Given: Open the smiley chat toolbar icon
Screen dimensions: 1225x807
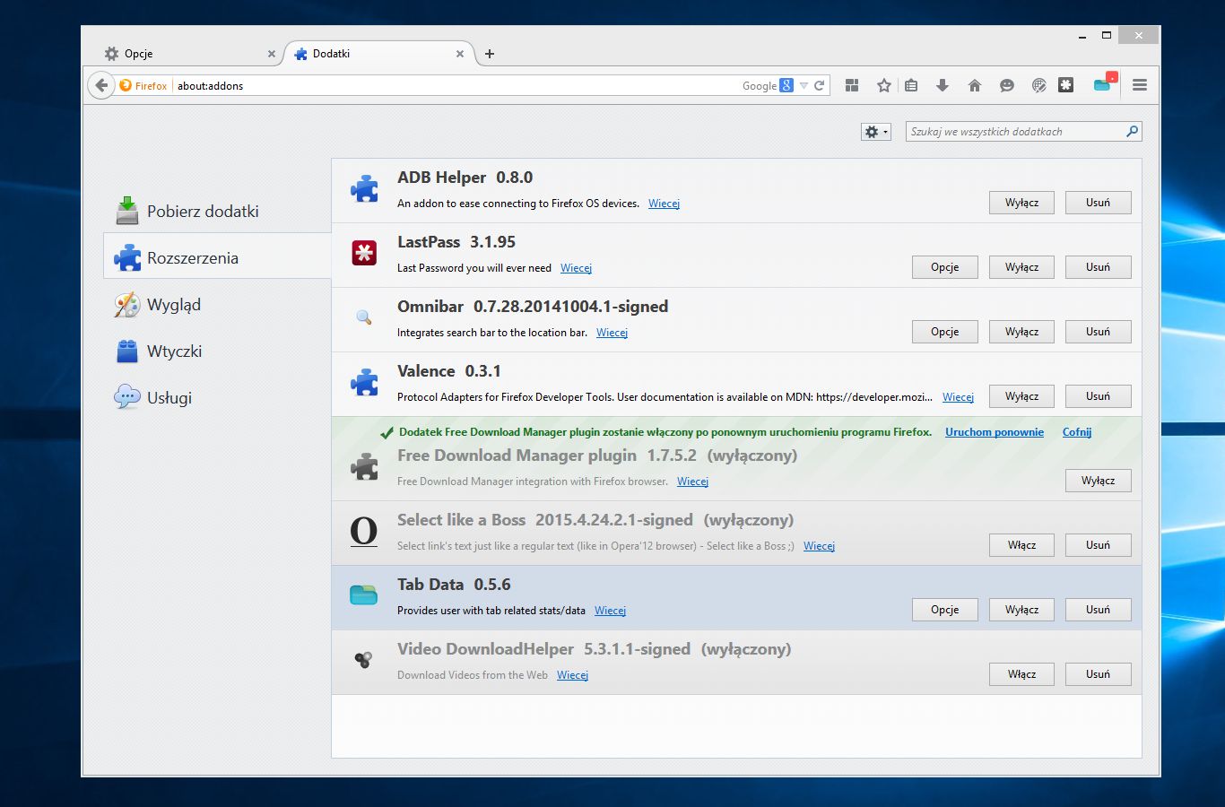Looking at the screenshot, I should pyautogui.click(x=1007, y=85).
